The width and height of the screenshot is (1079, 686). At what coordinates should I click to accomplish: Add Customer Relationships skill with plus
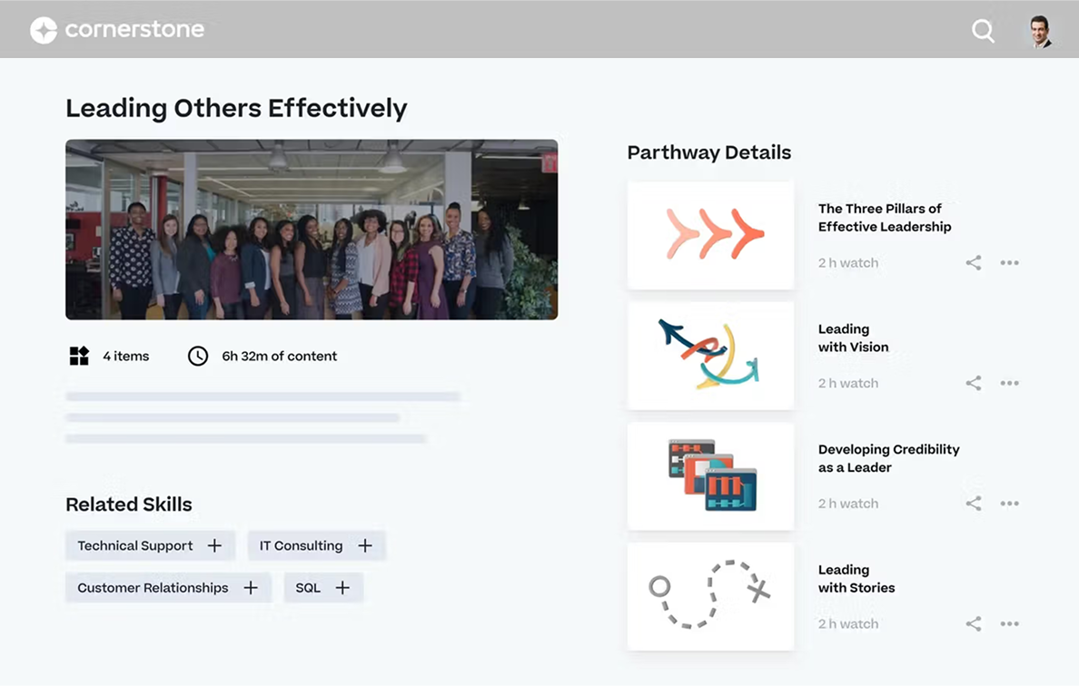(x=251, y=588)
